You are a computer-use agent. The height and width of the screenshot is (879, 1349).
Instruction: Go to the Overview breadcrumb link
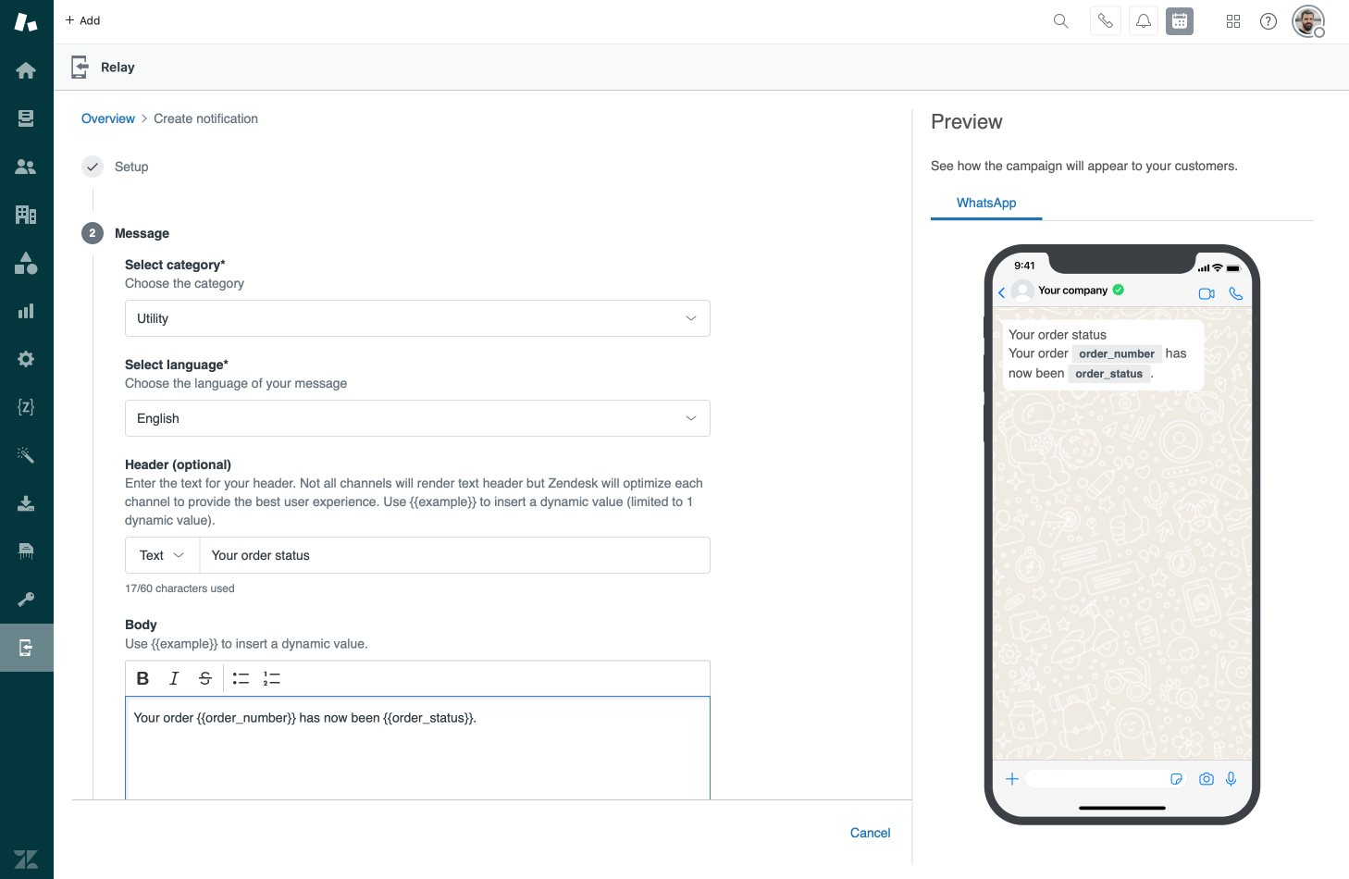point(108,118)
